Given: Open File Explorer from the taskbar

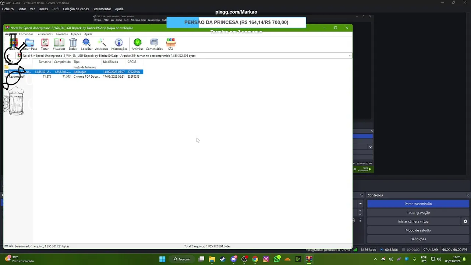Looking at the screenshot, I should [x=212, y=259].
